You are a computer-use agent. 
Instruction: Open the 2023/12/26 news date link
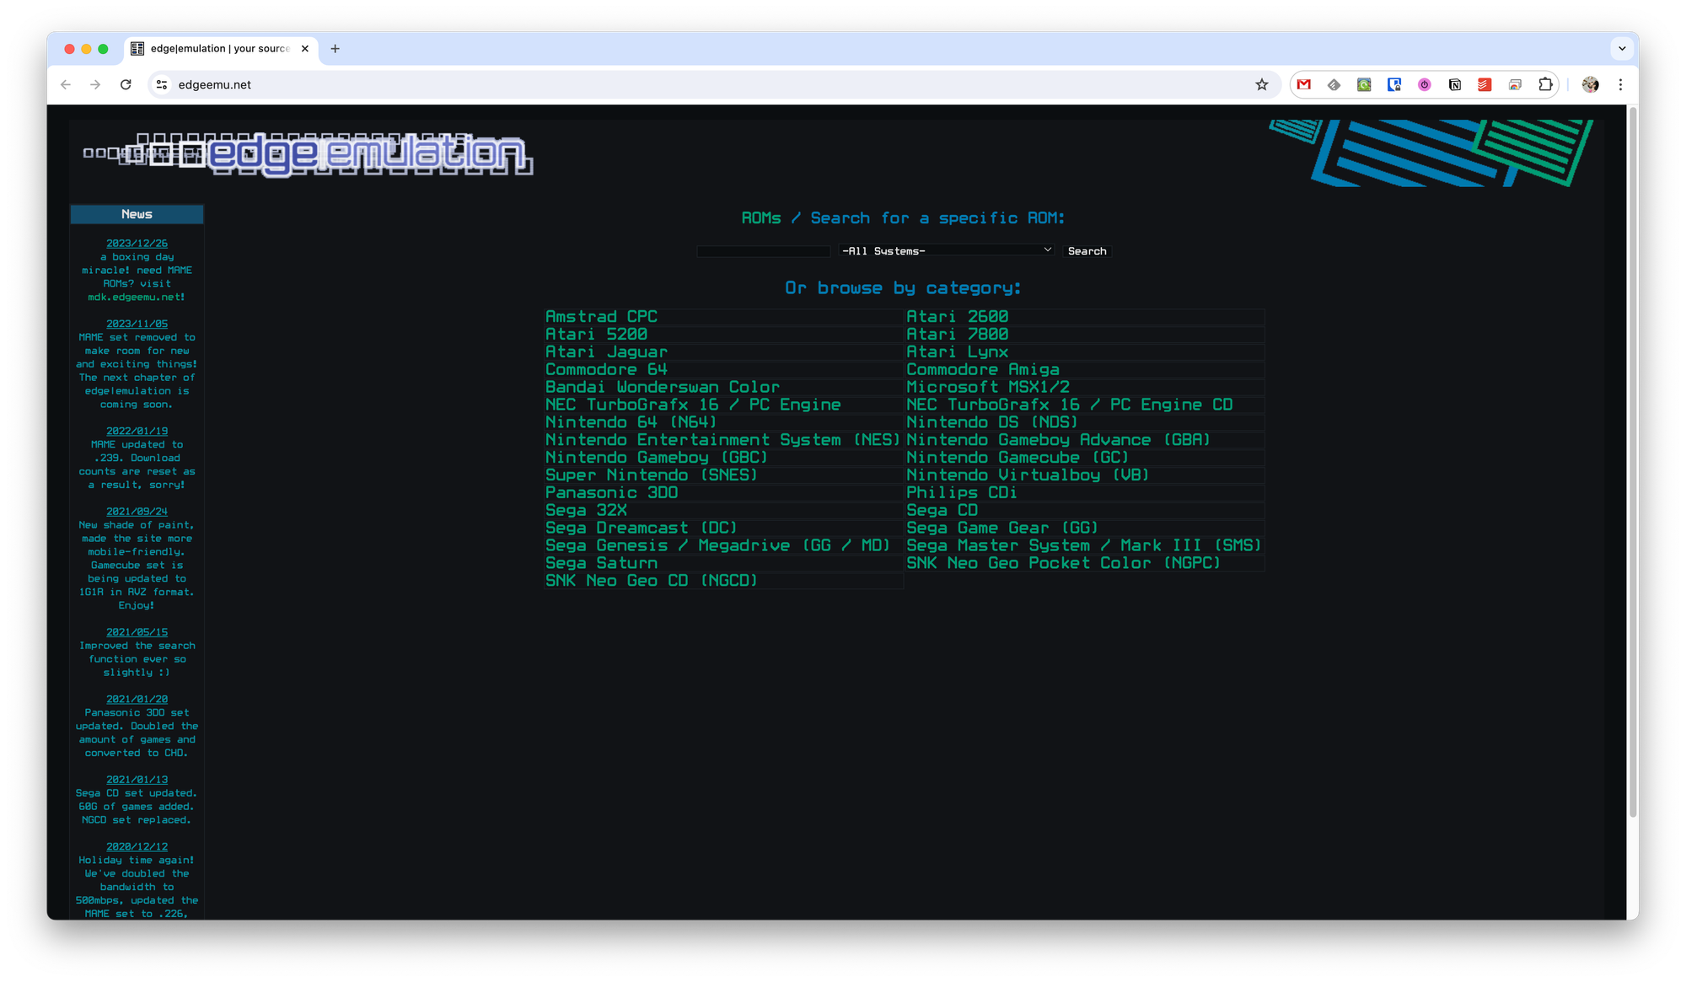[x=137, y=244]
